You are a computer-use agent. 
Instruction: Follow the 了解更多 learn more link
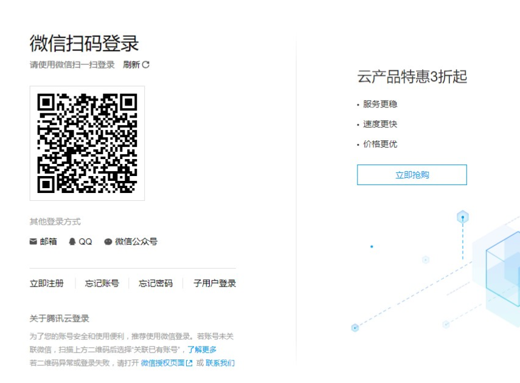tap(202, 350)
